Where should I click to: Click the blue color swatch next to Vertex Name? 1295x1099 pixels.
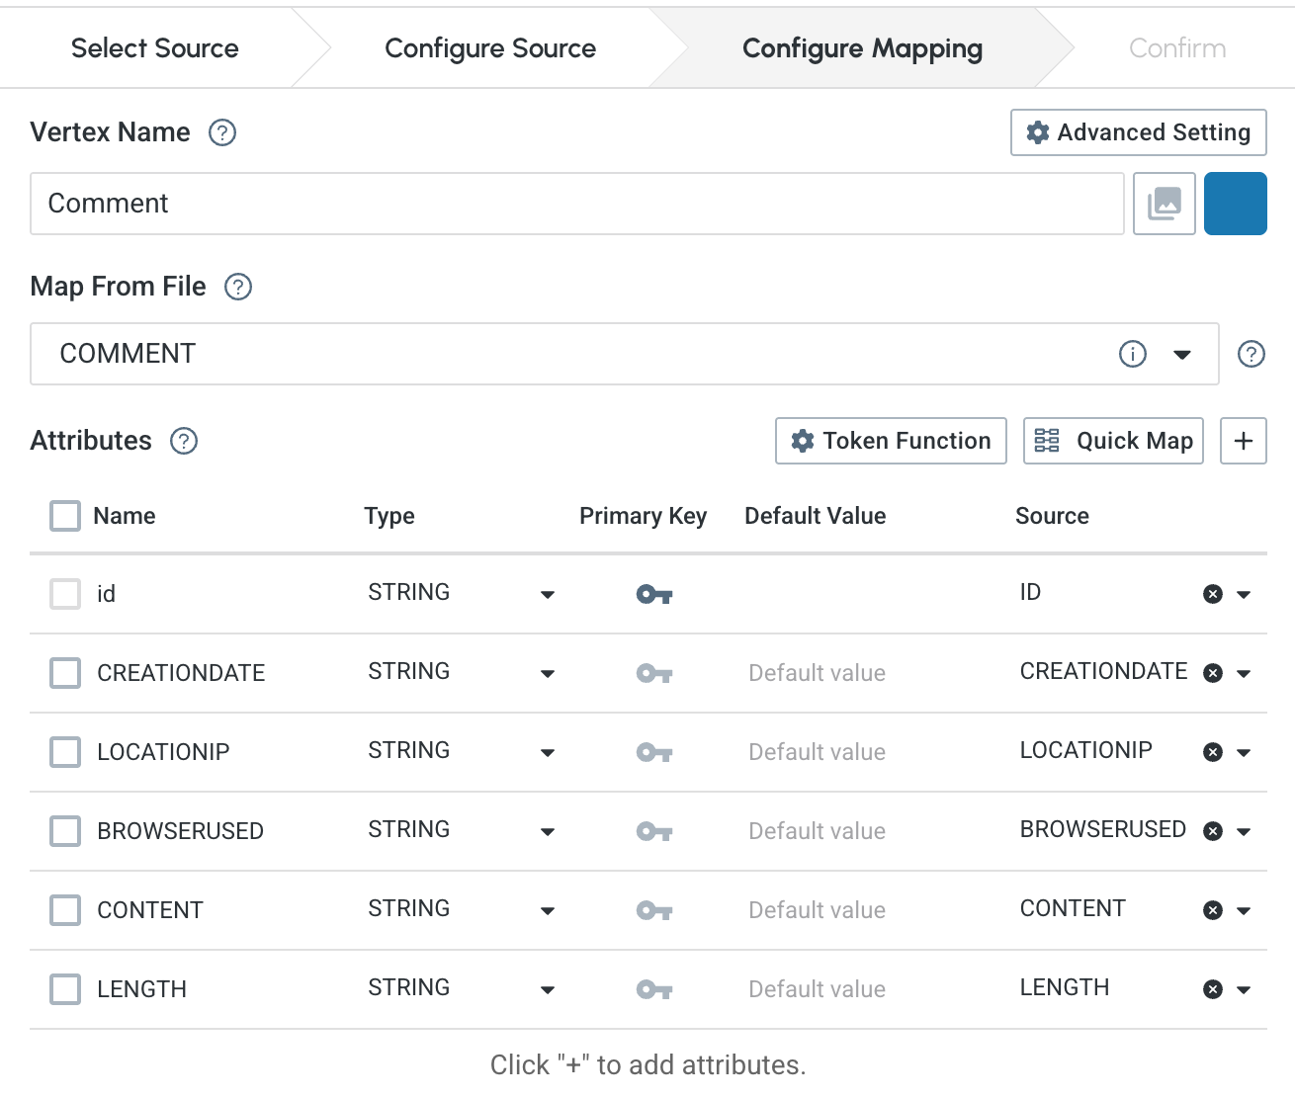(1235, 204)
